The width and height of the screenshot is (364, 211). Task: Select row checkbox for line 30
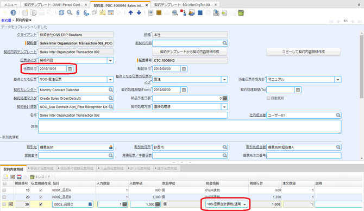pos(4,204)
